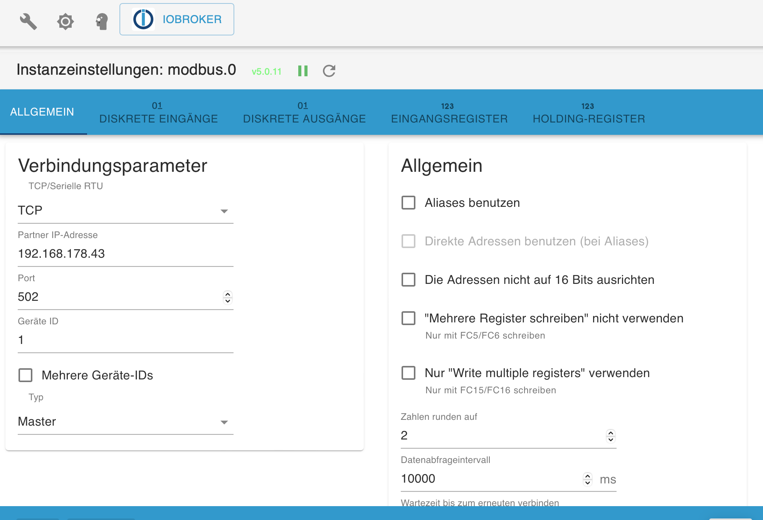This screenshot has height=520, width=763.
Task: Edit the Geräte ID field
Action: coord(126,340)
